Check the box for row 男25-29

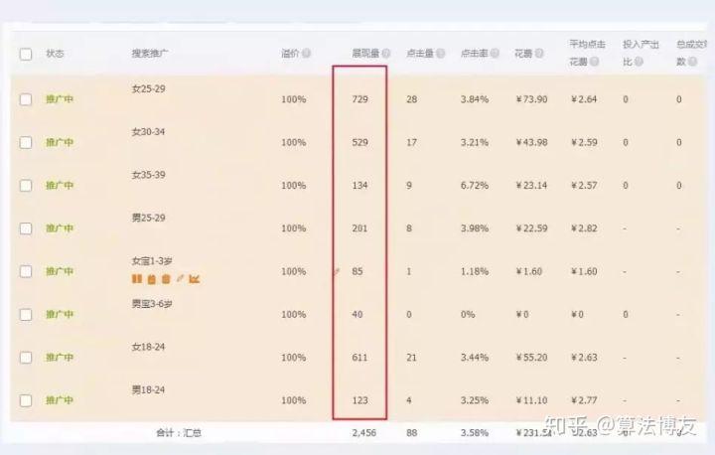tap(26, 228)
